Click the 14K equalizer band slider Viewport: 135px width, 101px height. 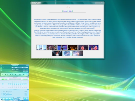pos(24,84)
